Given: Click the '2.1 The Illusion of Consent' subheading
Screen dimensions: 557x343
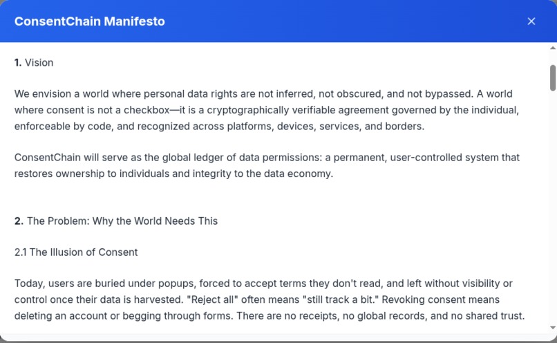Looking at the screenshot, I should [76, 252].
